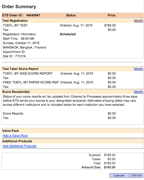Modify the Score Recipient(s) section

coord(138,92)
